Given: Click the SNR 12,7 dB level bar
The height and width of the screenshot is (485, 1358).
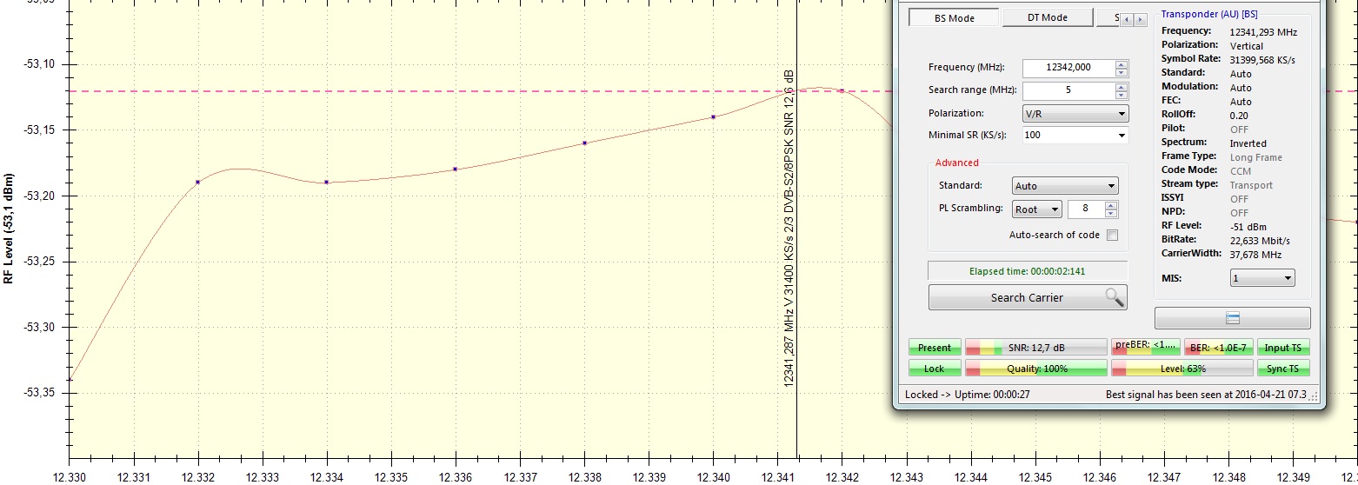Looking at the screenshot, I should [x=1035, y=348].
